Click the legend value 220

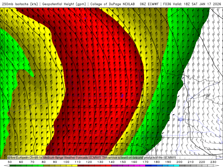pyautogui.click(x=202, y=162)
